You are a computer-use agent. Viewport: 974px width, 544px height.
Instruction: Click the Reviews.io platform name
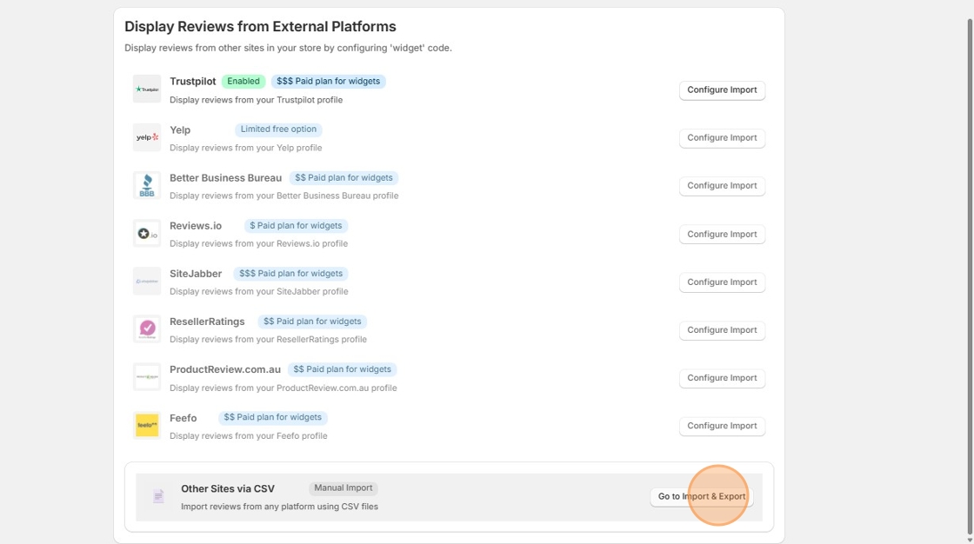[196, 225]
